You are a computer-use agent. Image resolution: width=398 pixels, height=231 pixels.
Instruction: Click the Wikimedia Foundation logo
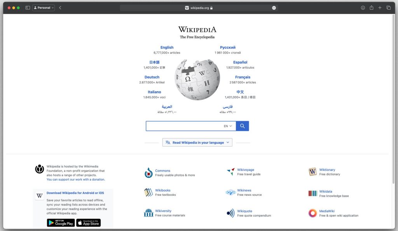coord(39,169)
